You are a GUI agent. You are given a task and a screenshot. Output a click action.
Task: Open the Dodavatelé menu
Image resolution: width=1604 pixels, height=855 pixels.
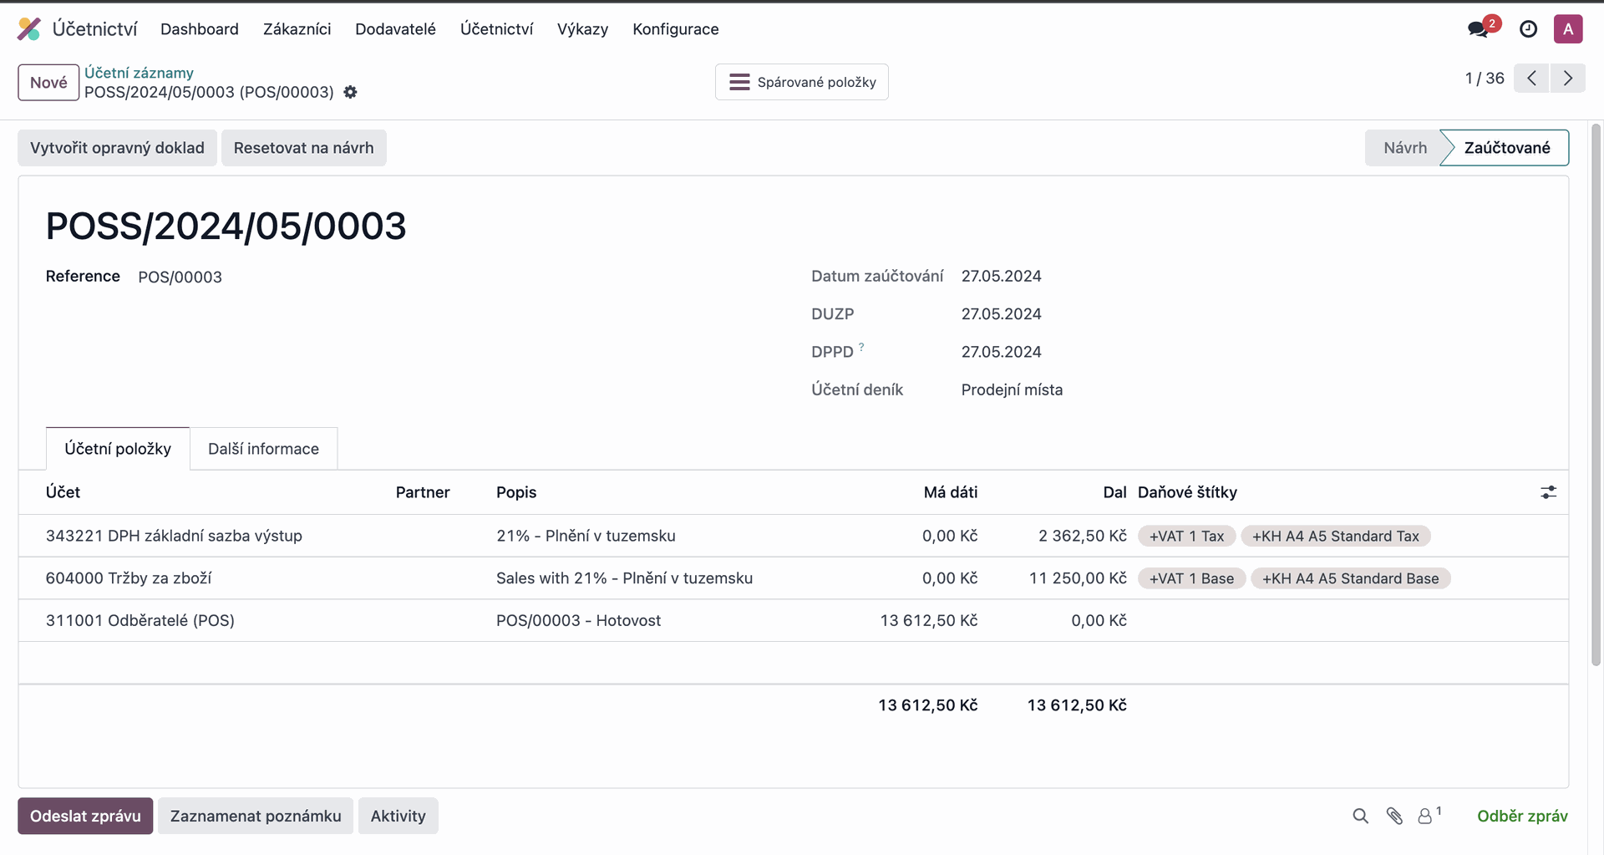[395, 29]
